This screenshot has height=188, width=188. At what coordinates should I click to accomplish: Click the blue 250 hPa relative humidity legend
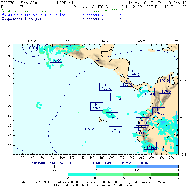pos(35,15)
